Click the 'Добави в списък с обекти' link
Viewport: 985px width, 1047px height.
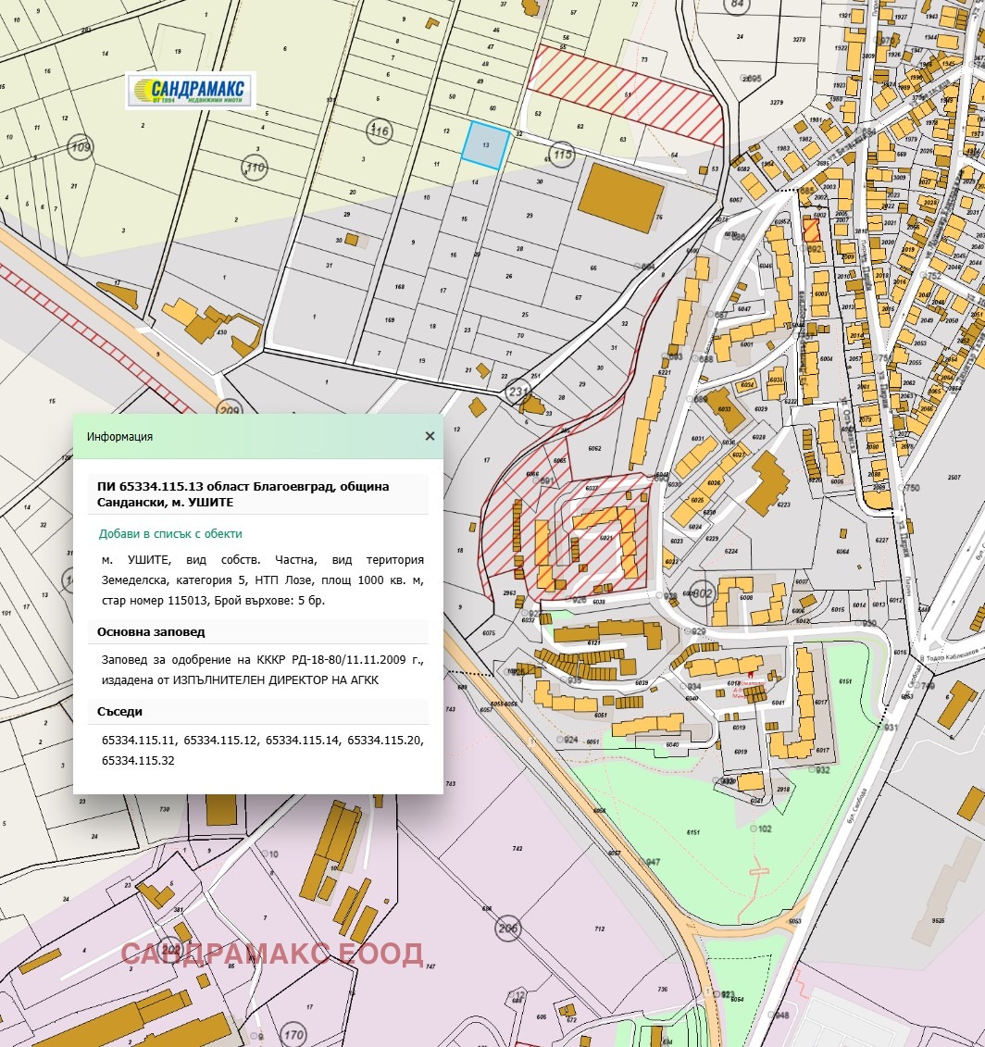tap(170, 534)
